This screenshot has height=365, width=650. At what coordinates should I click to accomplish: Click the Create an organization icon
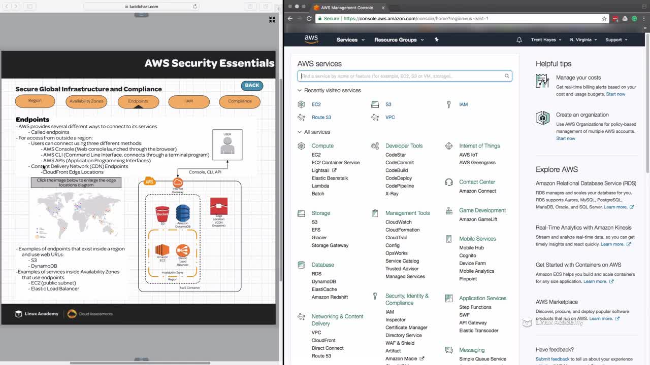[542, 118]
